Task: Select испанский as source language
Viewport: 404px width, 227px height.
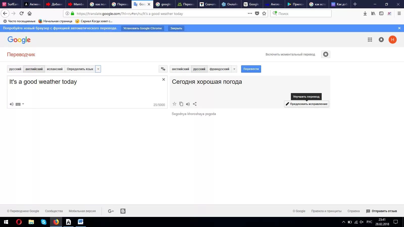Action: coord(55,69)
